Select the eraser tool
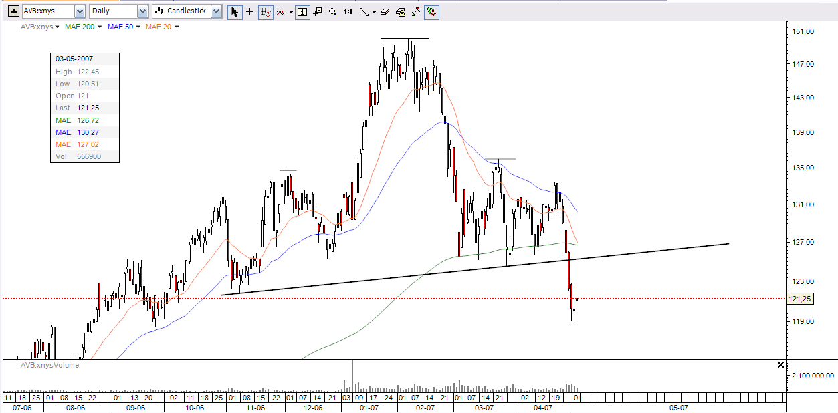Image resolution: width=838 pixels, height=413 pixels. click(385, 11)
